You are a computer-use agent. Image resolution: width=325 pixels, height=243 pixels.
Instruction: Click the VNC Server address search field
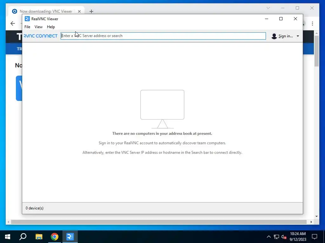163,36
